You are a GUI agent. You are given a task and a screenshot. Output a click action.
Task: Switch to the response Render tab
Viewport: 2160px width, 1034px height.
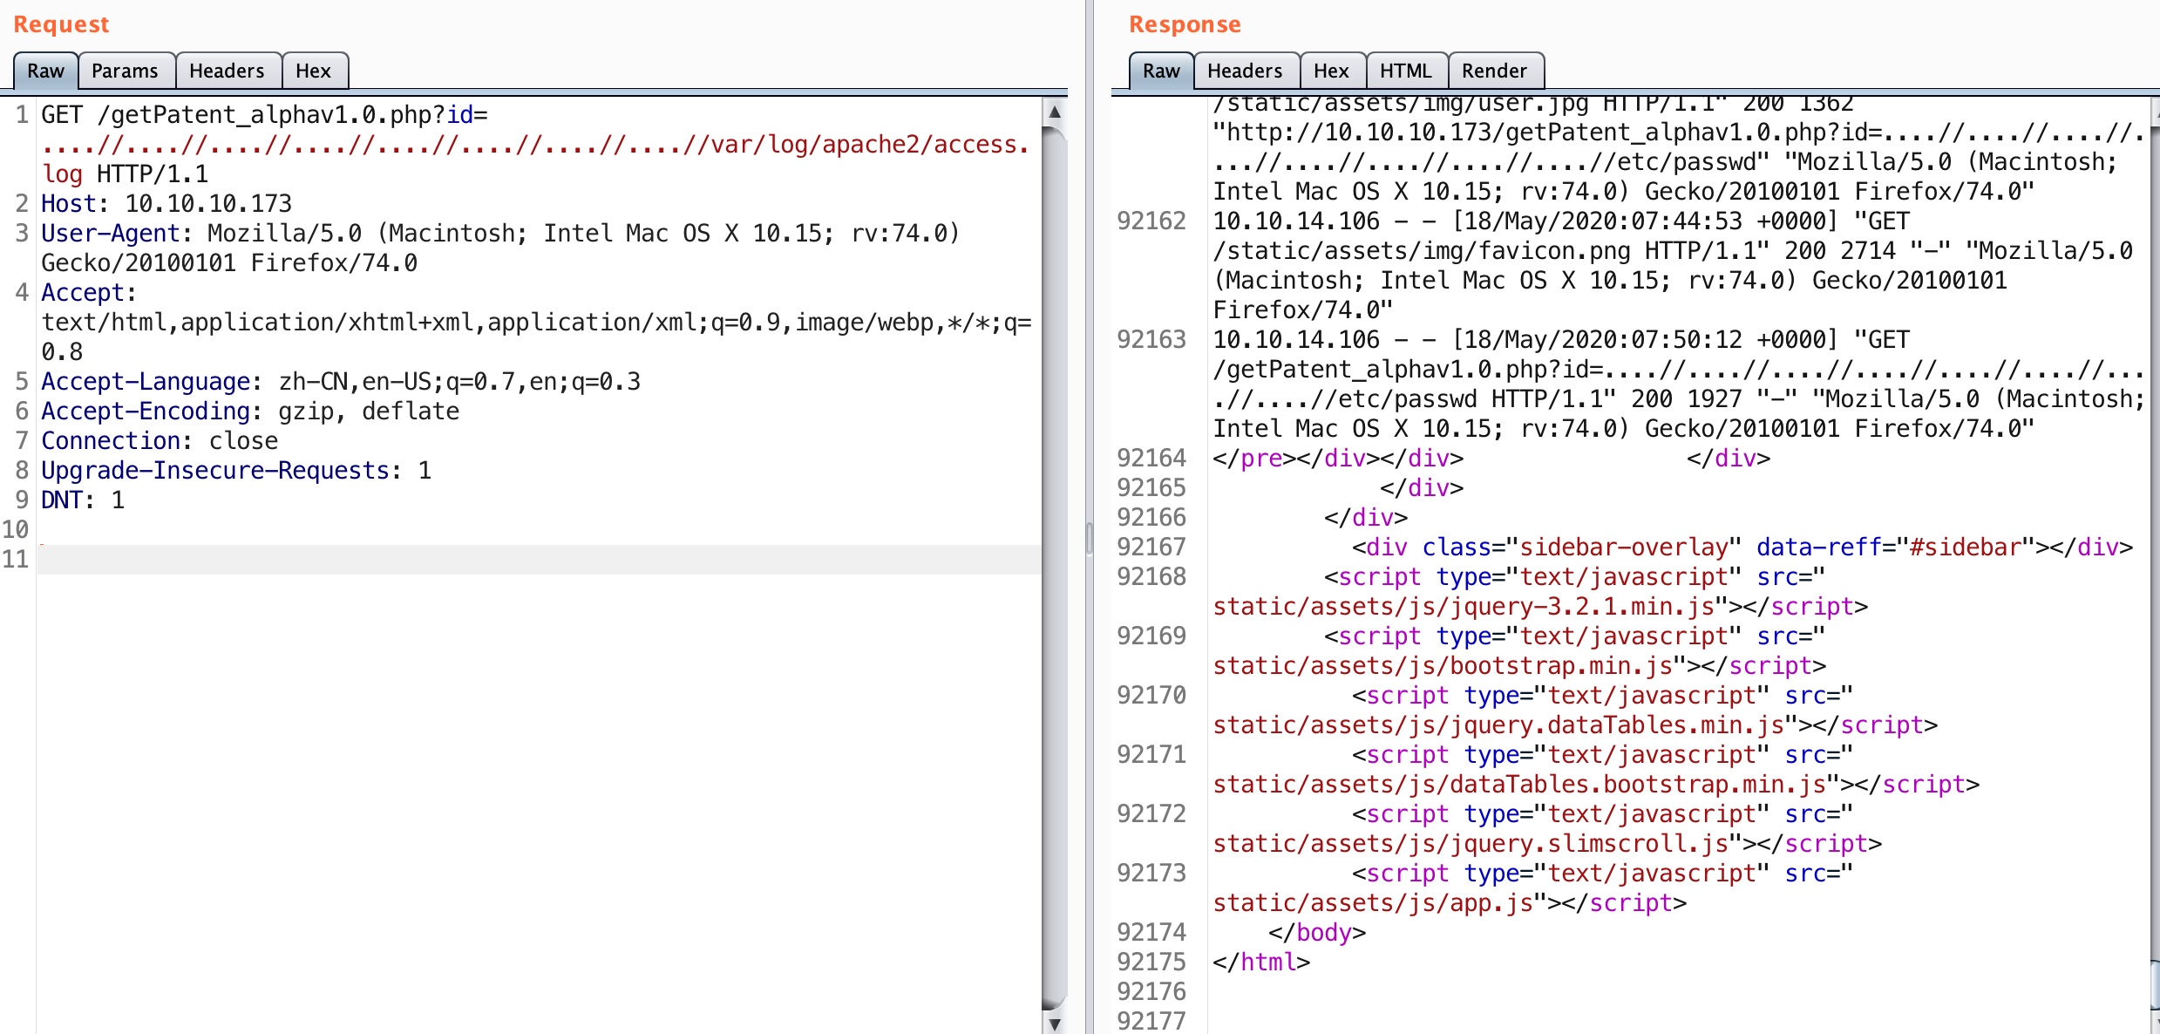click(x=1494, y=71)
